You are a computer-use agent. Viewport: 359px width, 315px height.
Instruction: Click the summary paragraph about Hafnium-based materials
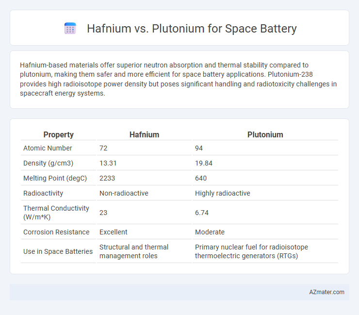179,79
